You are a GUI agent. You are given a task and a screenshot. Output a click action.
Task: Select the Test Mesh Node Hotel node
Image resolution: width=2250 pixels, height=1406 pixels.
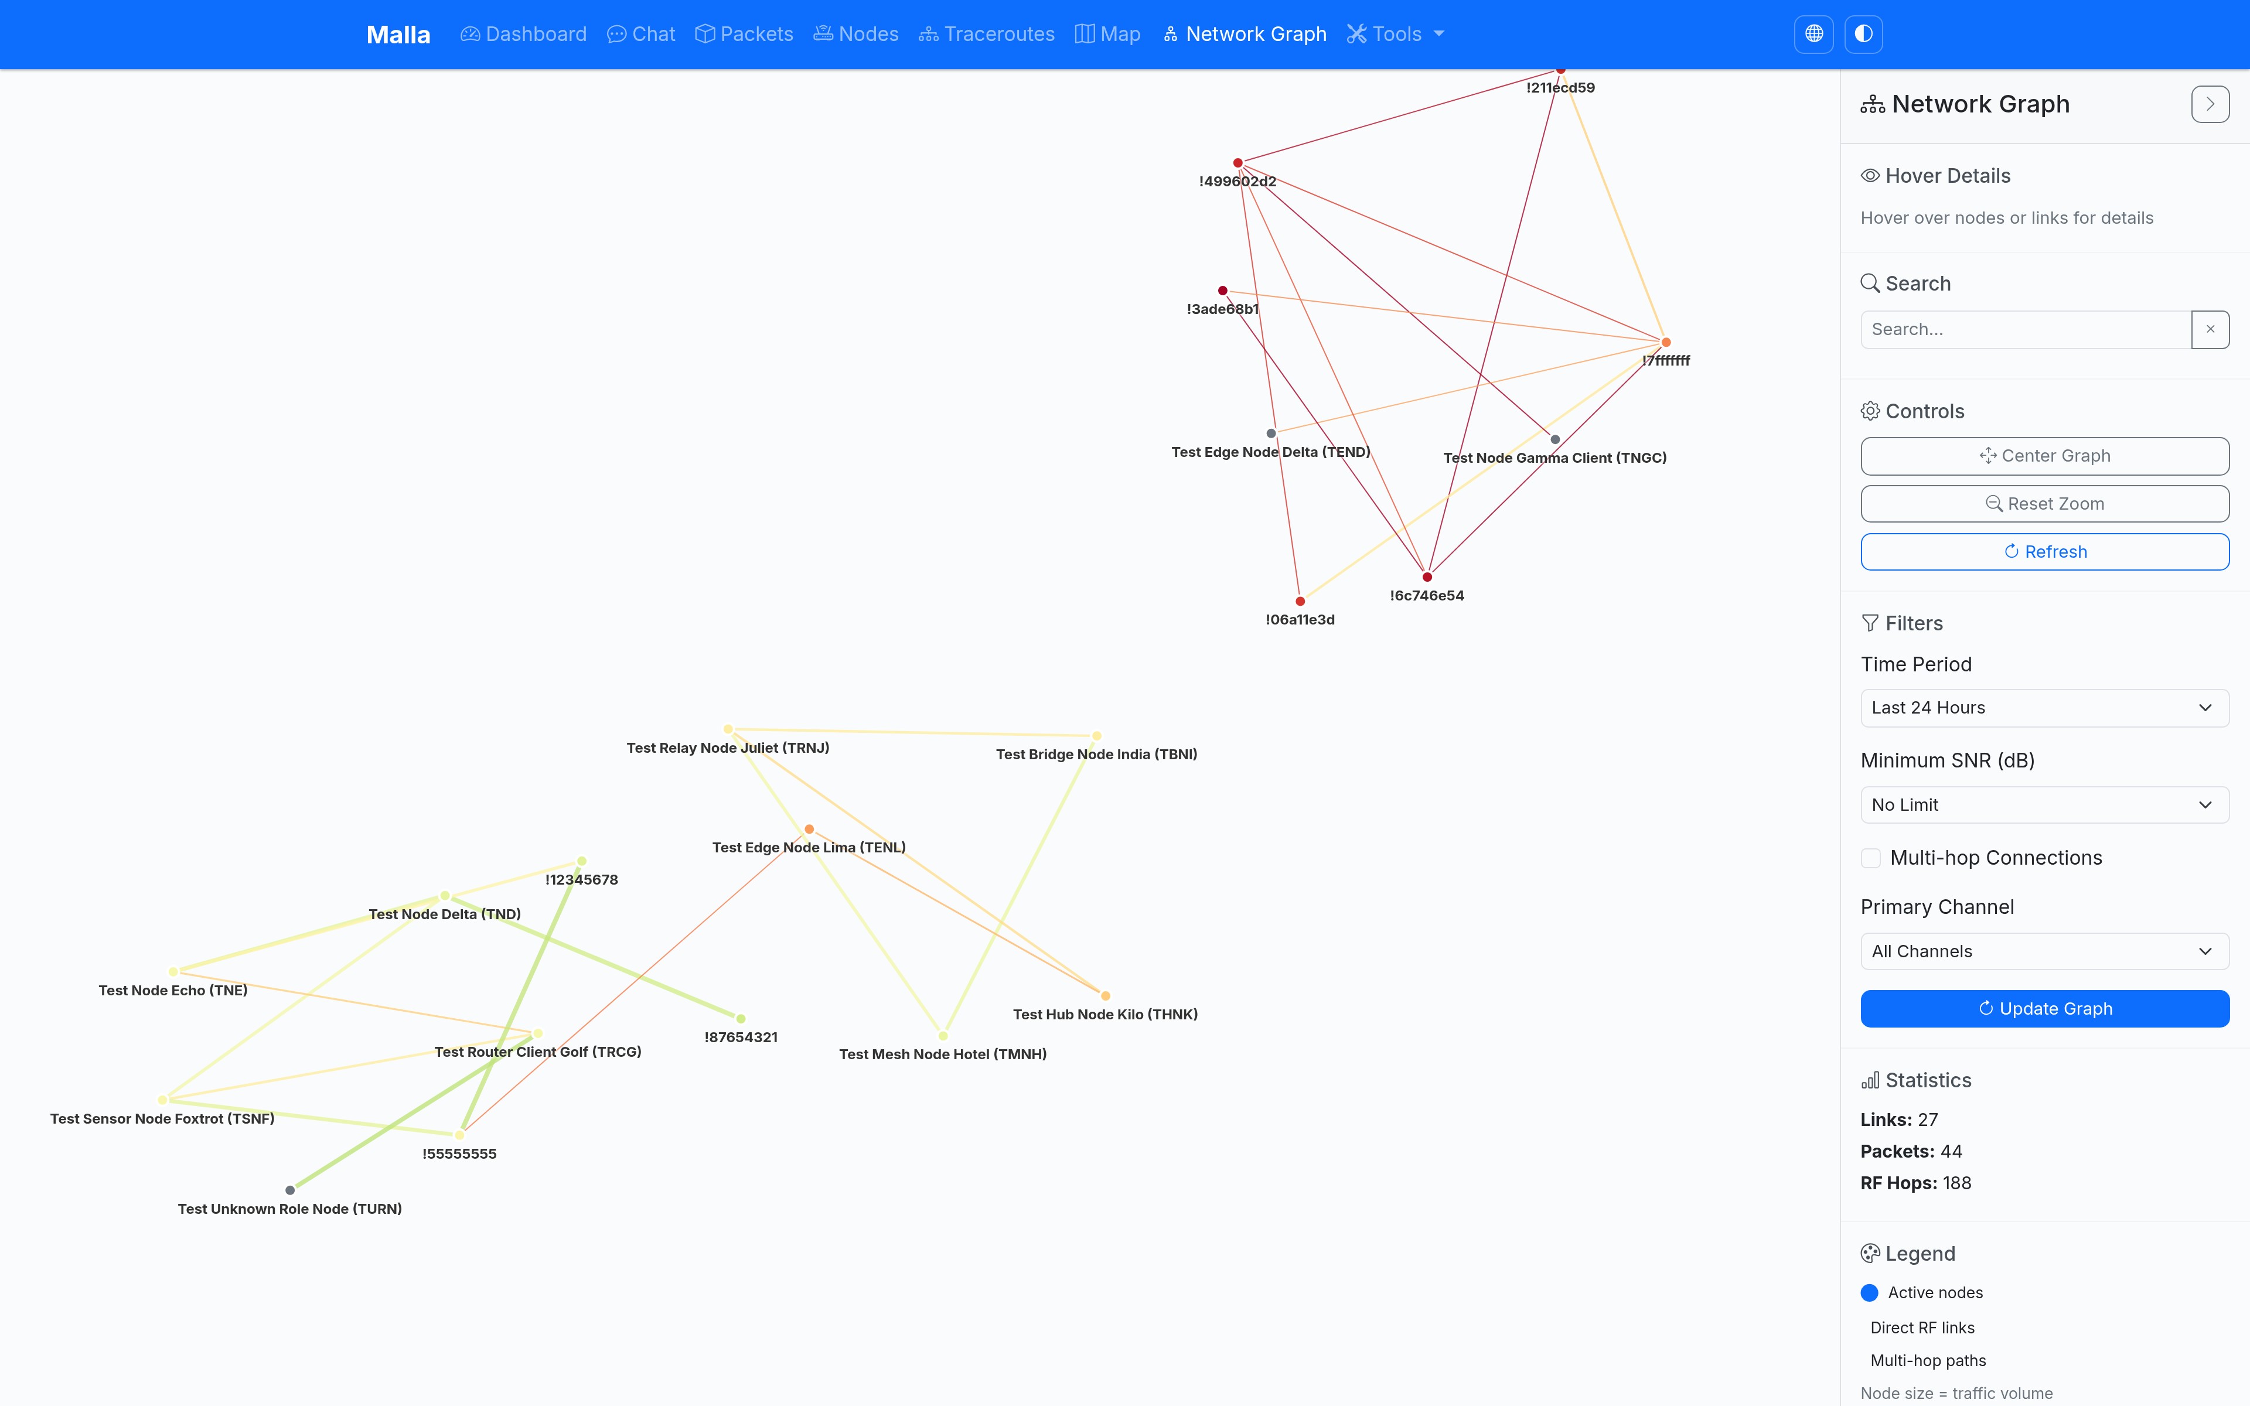(x=943, y=1036)
